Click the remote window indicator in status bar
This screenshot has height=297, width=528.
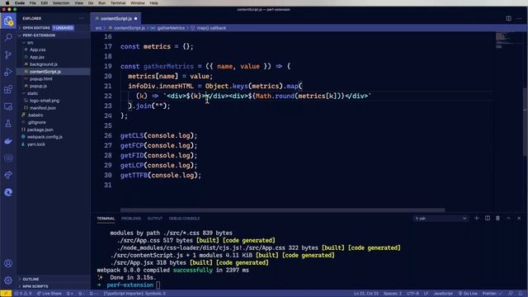pyautogui.click(x=6, y=294)
